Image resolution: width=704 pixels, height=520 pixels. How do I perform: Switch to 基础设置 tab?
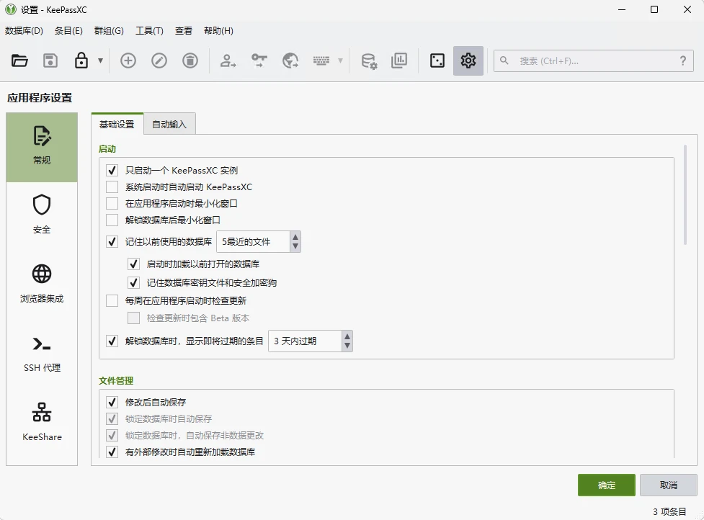(117, 124)
